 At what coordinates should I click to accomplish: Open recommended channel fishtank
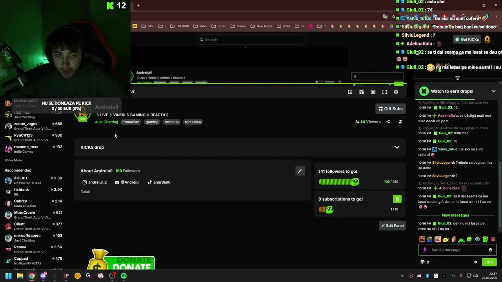33,192
